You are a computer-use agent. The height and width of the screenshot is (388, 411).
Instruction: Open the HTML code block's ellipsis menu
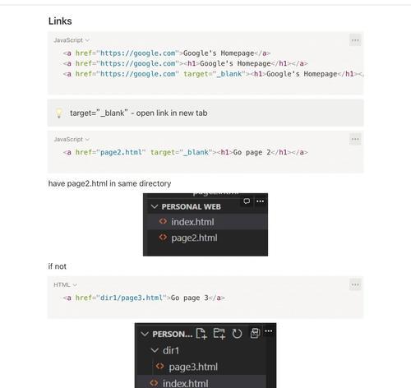(x=355, y=284)
